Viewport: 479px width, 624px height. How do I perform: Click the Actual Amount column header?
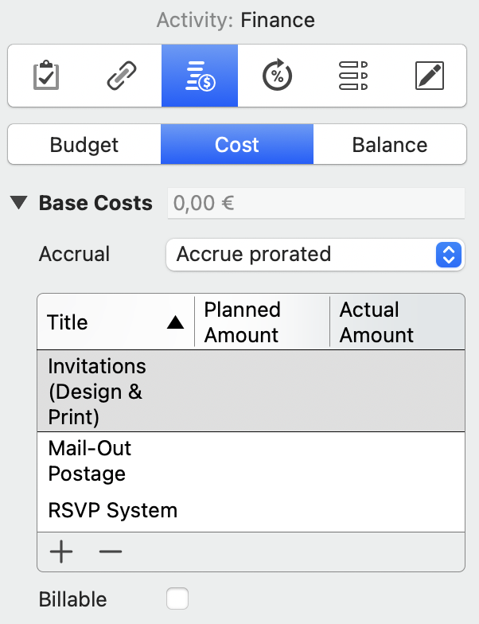pyautogui.click(x=395, y=322)
